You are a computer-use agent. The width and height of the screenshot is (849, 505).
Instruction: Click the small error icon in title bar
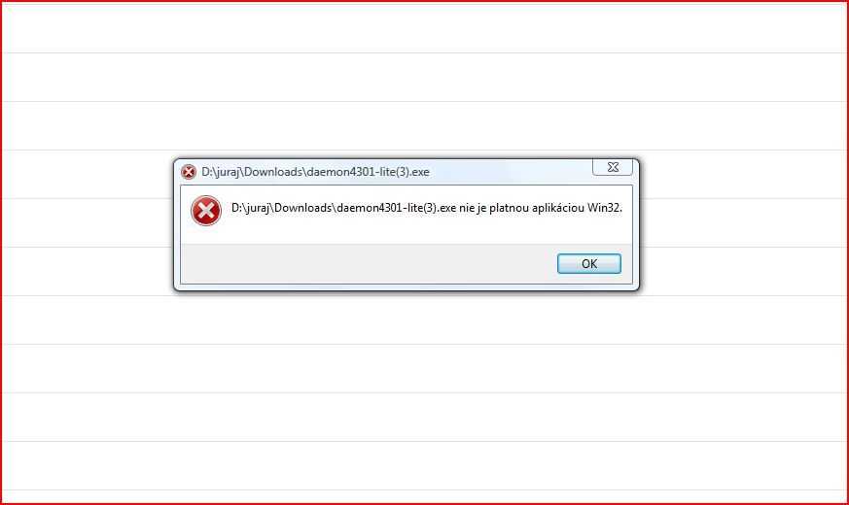189,172
